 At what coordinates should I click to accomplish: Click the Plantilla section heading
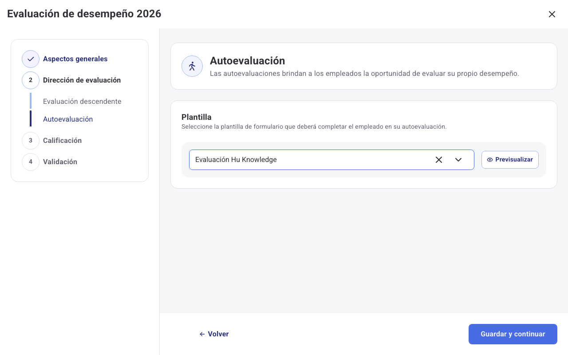coord(197,117)
